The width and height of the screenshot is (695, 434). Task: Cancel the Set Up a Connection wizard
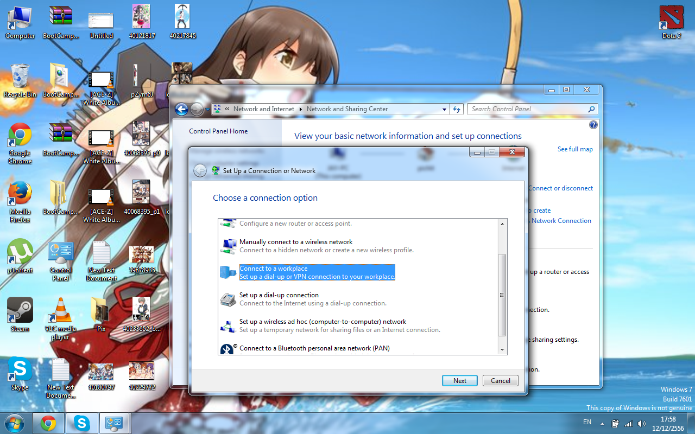click(x=501, y=380)
